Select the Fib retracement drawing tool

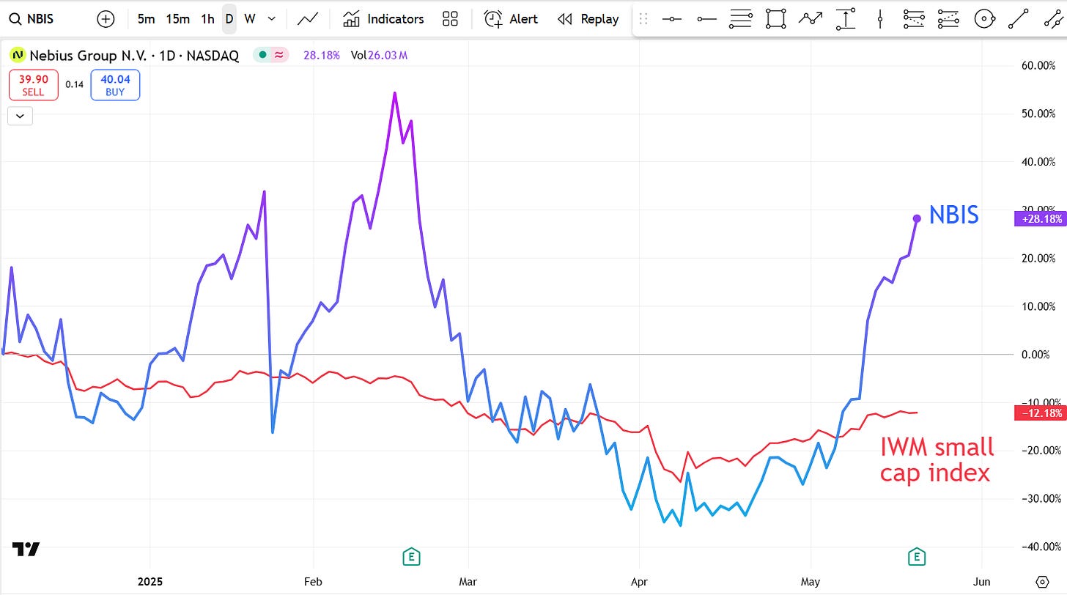741,19
